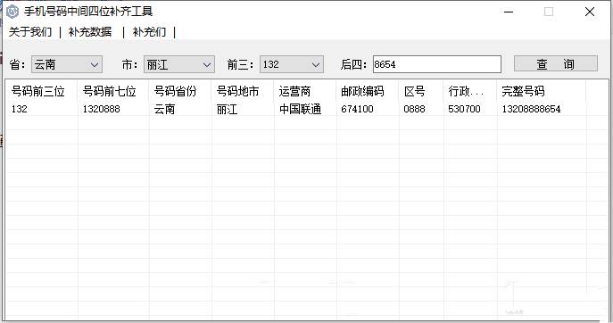Expand the 前三 dropdown showing 132
613x323 pixels.
click(x=292, y=64)
